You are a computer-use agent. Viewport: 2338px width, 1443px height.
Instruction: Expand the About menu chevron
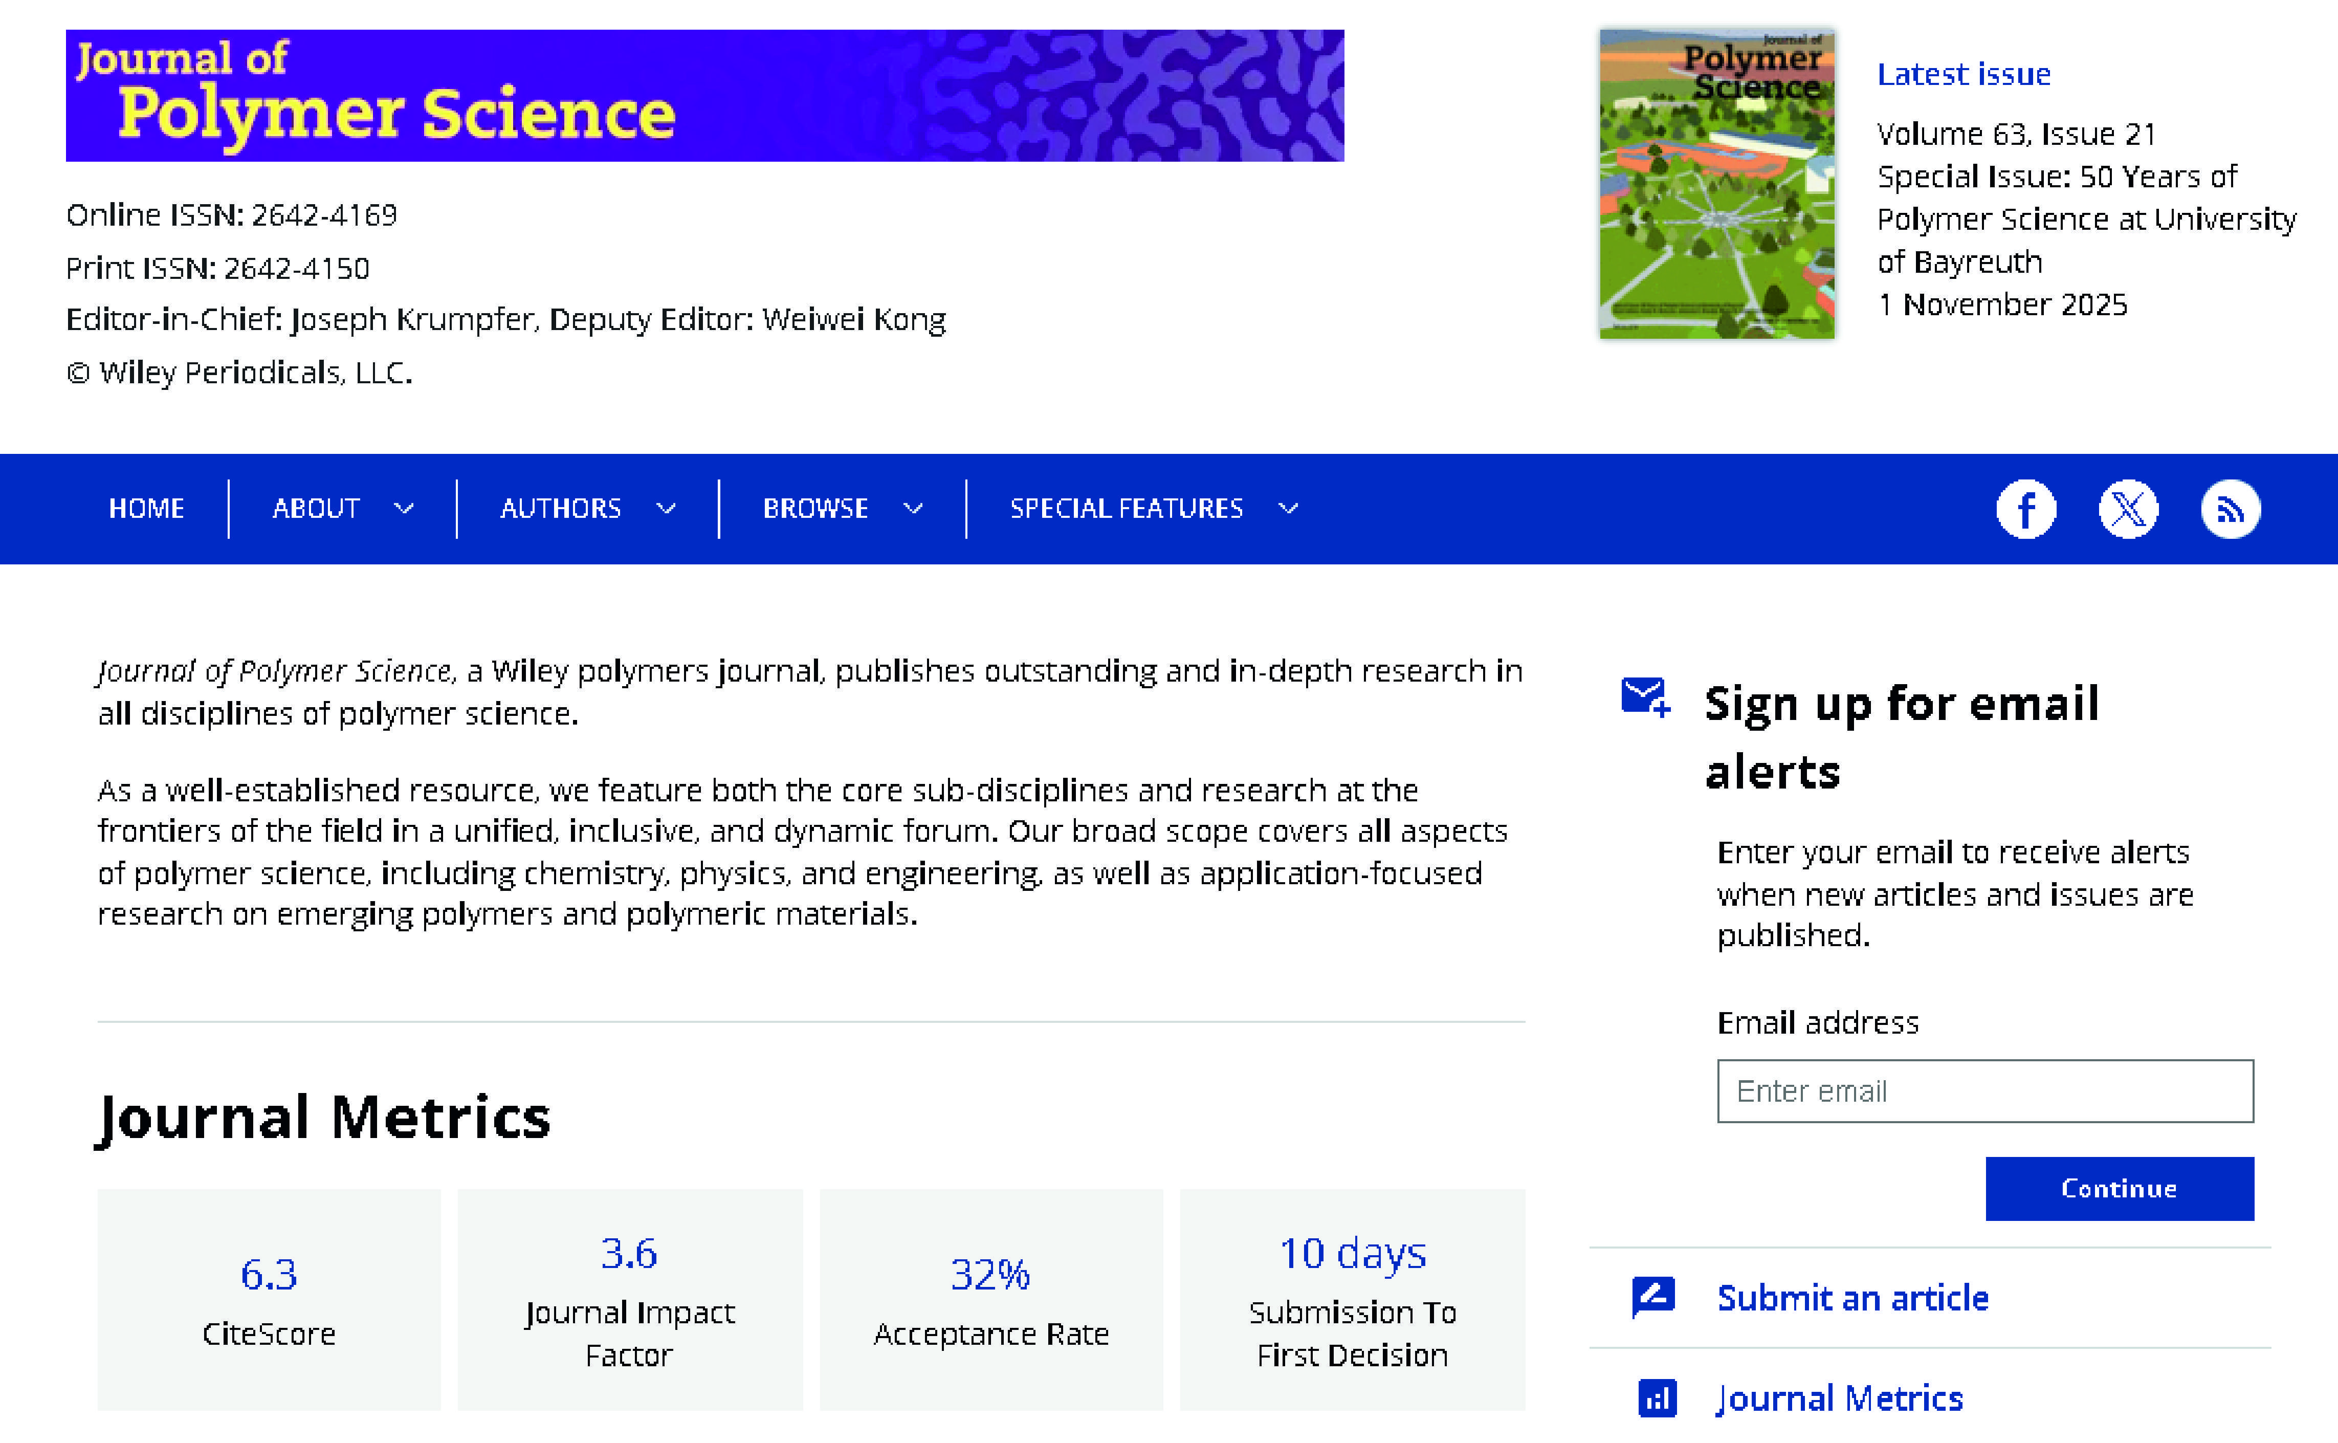[x=404, y=509]
